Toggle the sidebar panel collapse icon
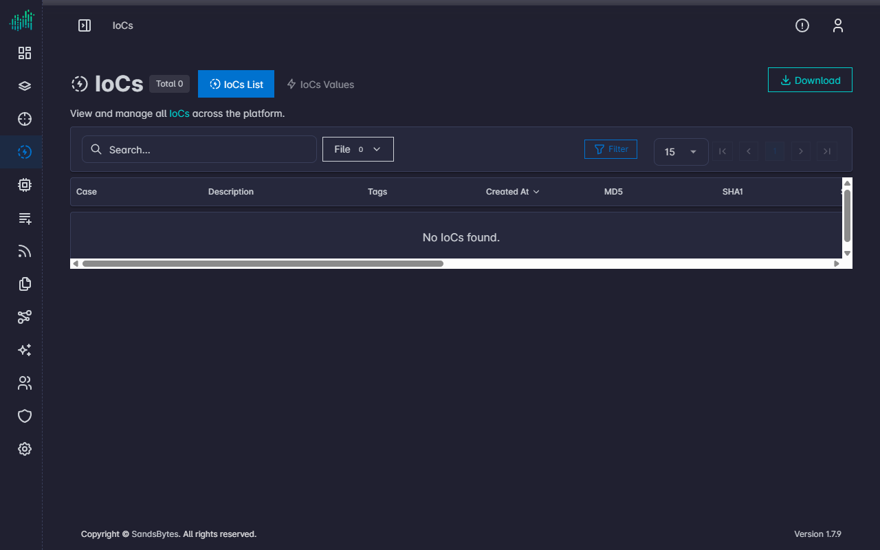The width and height of the screenshot is (880, 550). tap(85, 25)
